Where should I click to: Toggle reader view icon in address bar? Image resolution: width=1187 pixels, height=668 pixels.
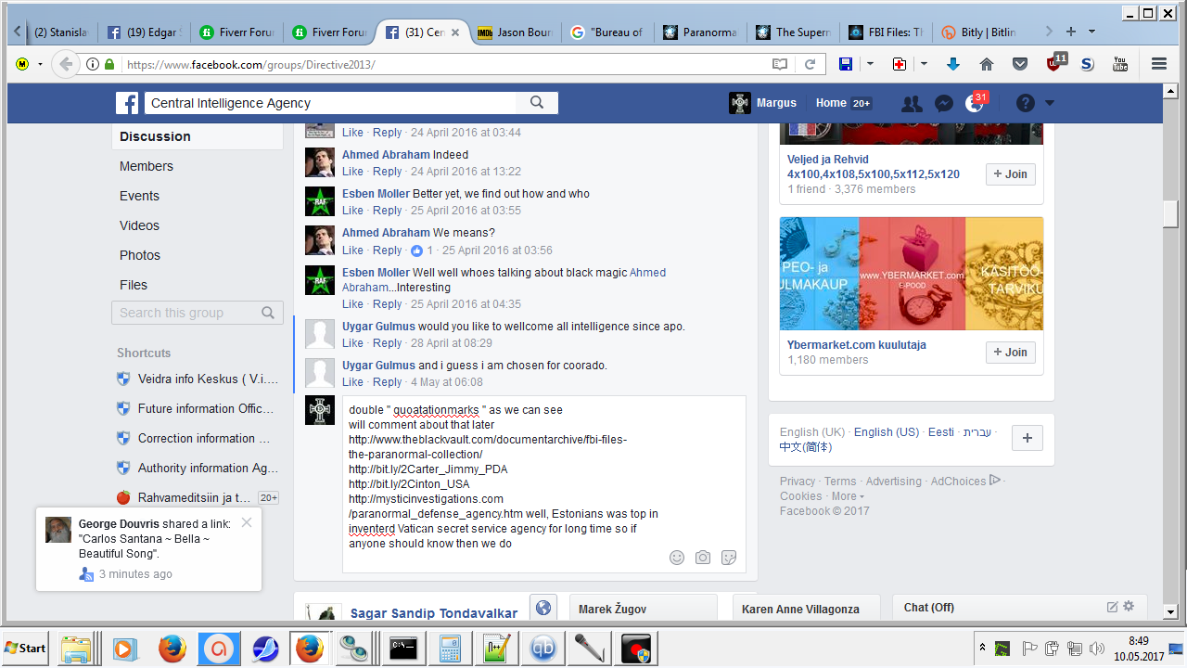[x=780, y=64]
